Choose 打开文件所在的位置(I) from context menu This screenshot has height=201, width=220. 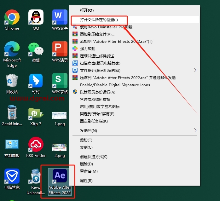[x=99, y=20]
